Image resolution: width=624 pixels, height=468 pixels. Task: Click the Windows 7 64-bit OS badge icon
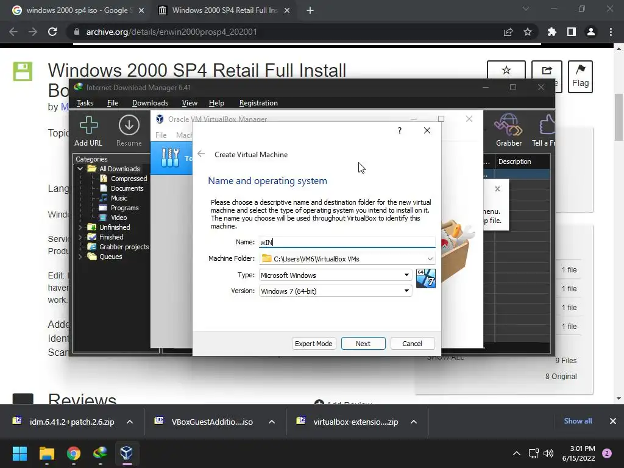(x=425, y=278)
